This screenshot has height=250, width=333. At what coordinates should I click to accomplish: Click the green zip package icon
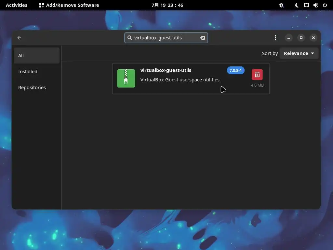[126, 78]
